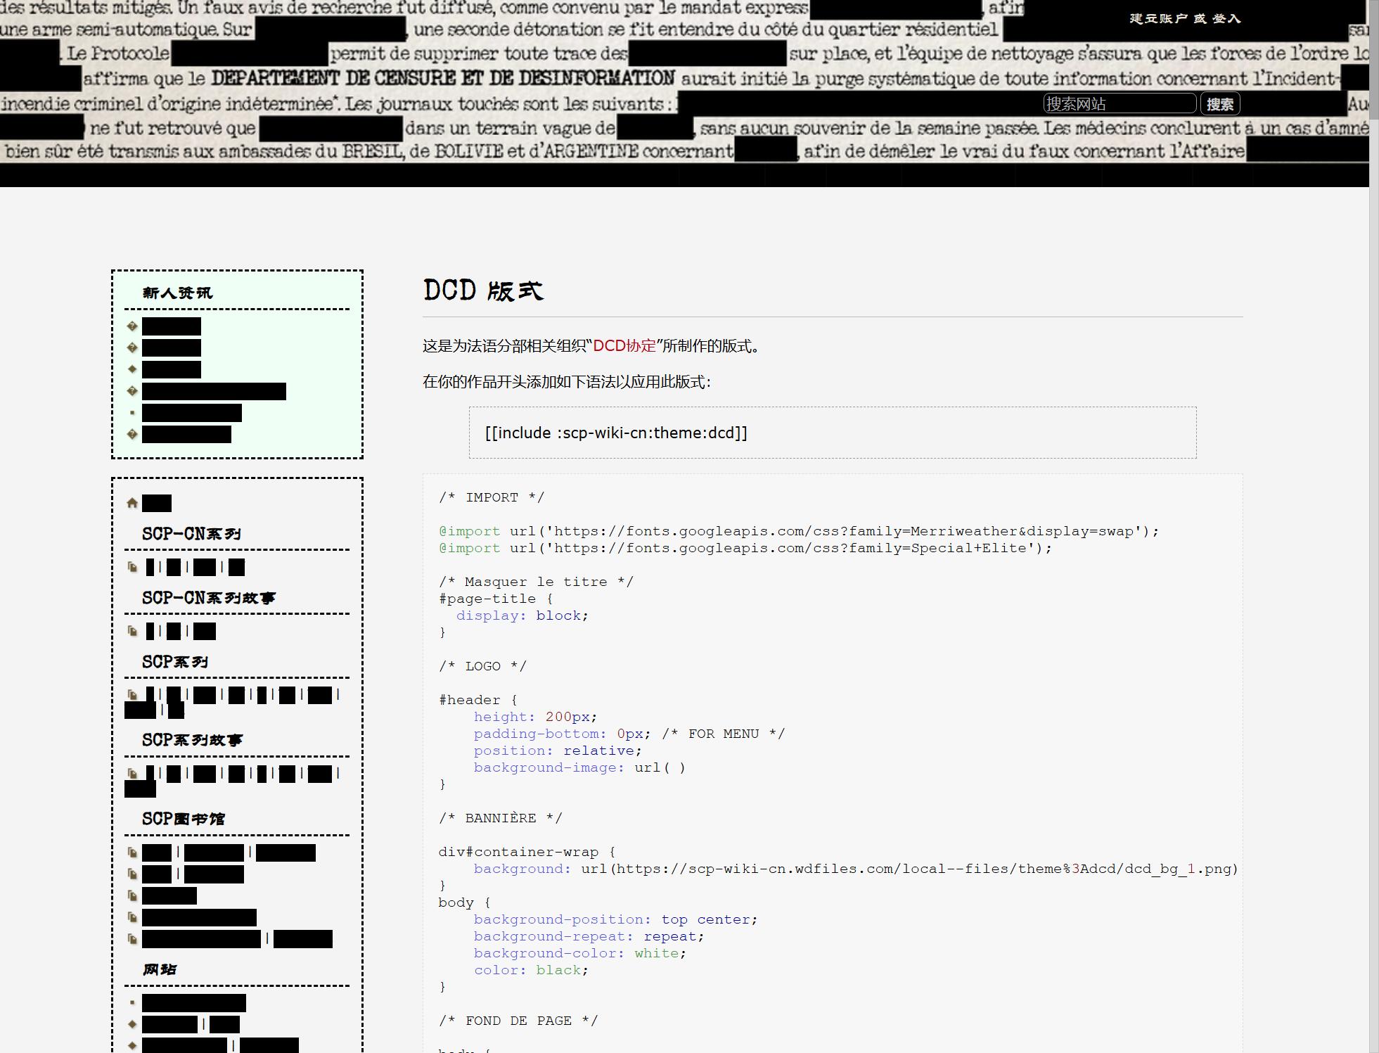Click the 新人资讯 sidebar heading
The width and height of the screenshot is (1379, 1053).
(x=177, y=293)
